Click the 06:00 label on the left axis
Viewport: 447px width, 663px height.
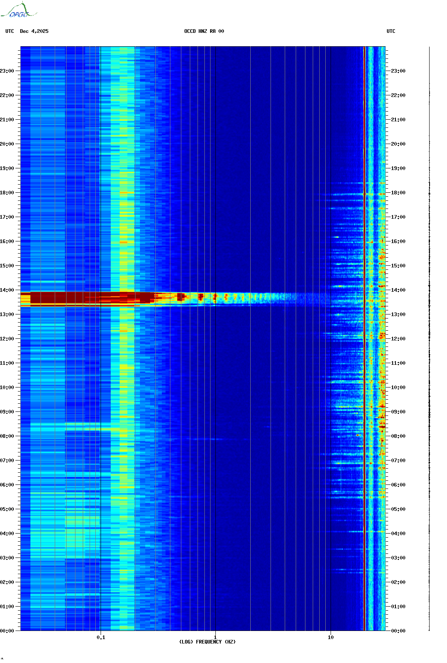(x=7, y=485)
